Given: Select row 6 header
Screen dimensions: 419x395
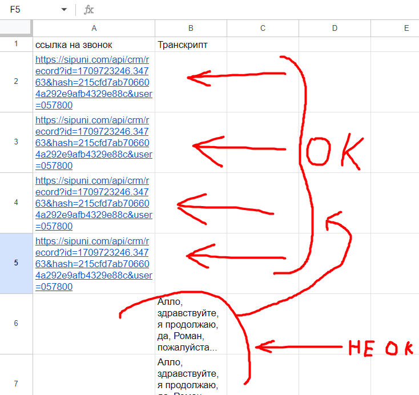Looking at the screenshot, I should coord(16,324).
